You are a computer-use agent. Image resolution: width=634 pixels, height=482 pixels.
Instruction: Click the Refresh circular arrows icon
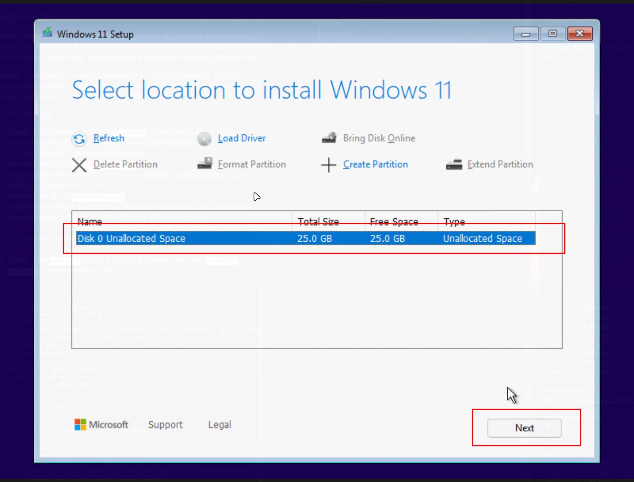point(79,139)
